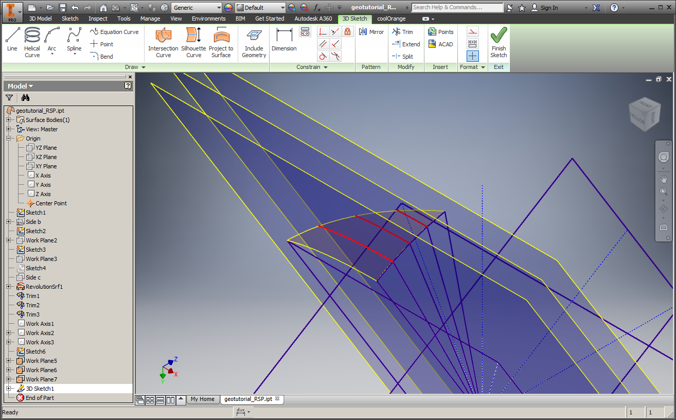Use the Point tool

(102, 44)
